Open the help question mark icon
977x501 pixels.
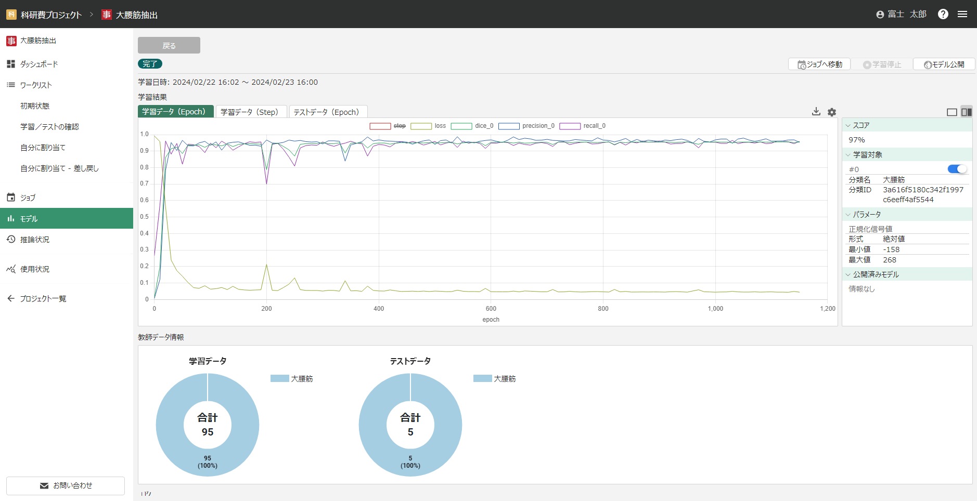943,14
